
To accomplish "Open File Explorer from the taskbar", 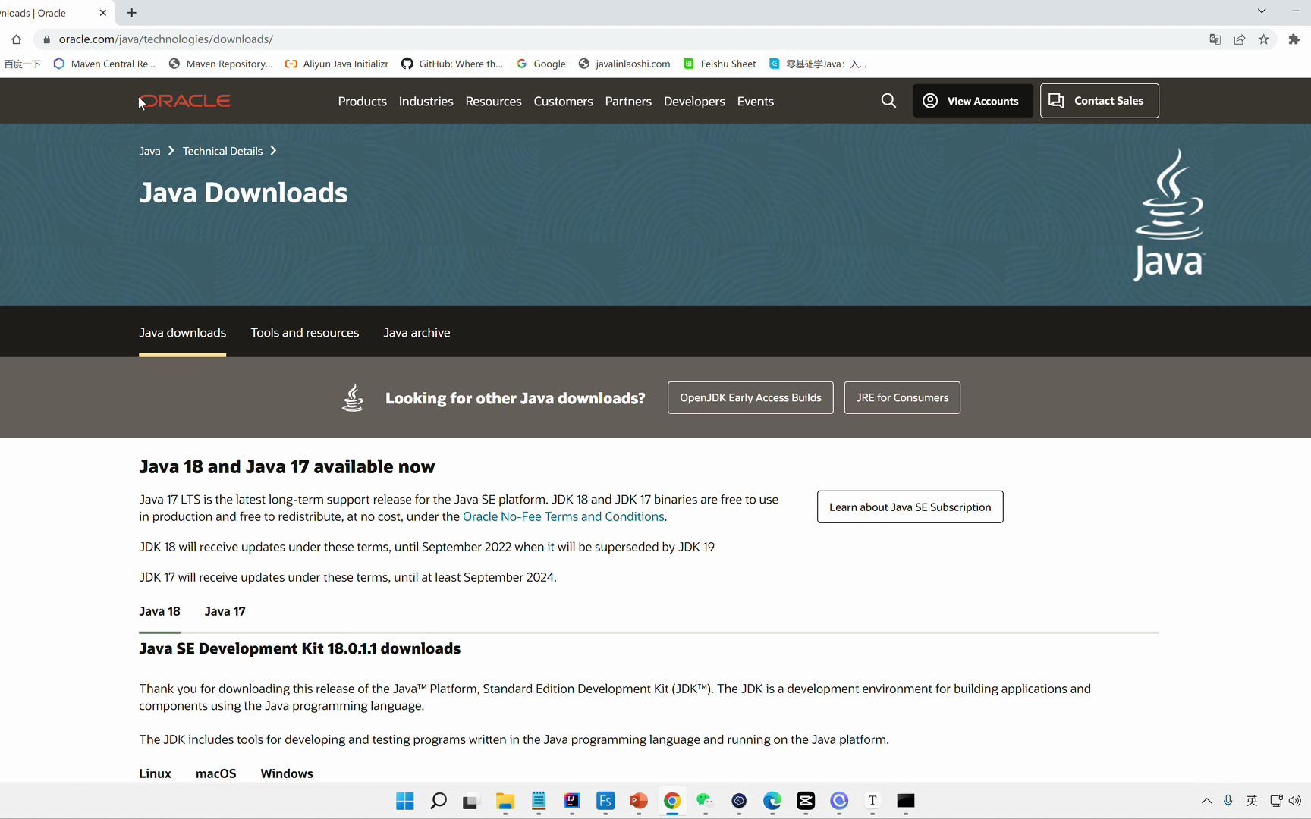I will [505, 801].
